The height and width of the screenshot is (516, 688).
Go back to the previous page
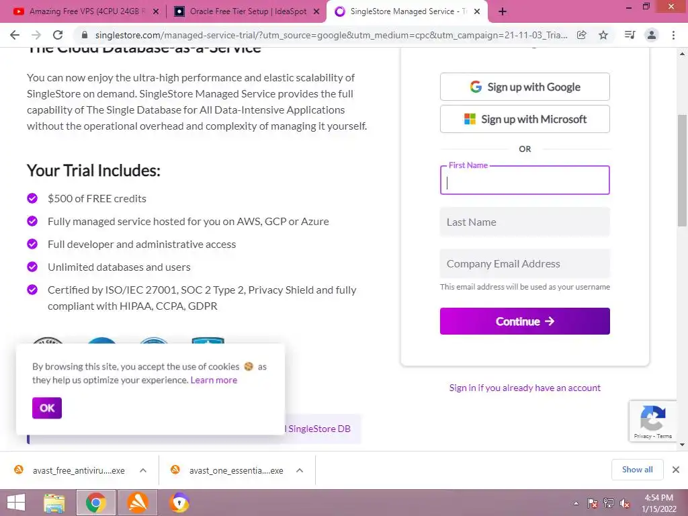click(15, 35)
